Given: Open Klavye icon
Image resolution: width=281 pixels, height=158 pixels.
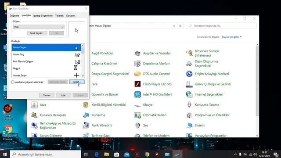Looking at the screenshot, I should 137,105.
